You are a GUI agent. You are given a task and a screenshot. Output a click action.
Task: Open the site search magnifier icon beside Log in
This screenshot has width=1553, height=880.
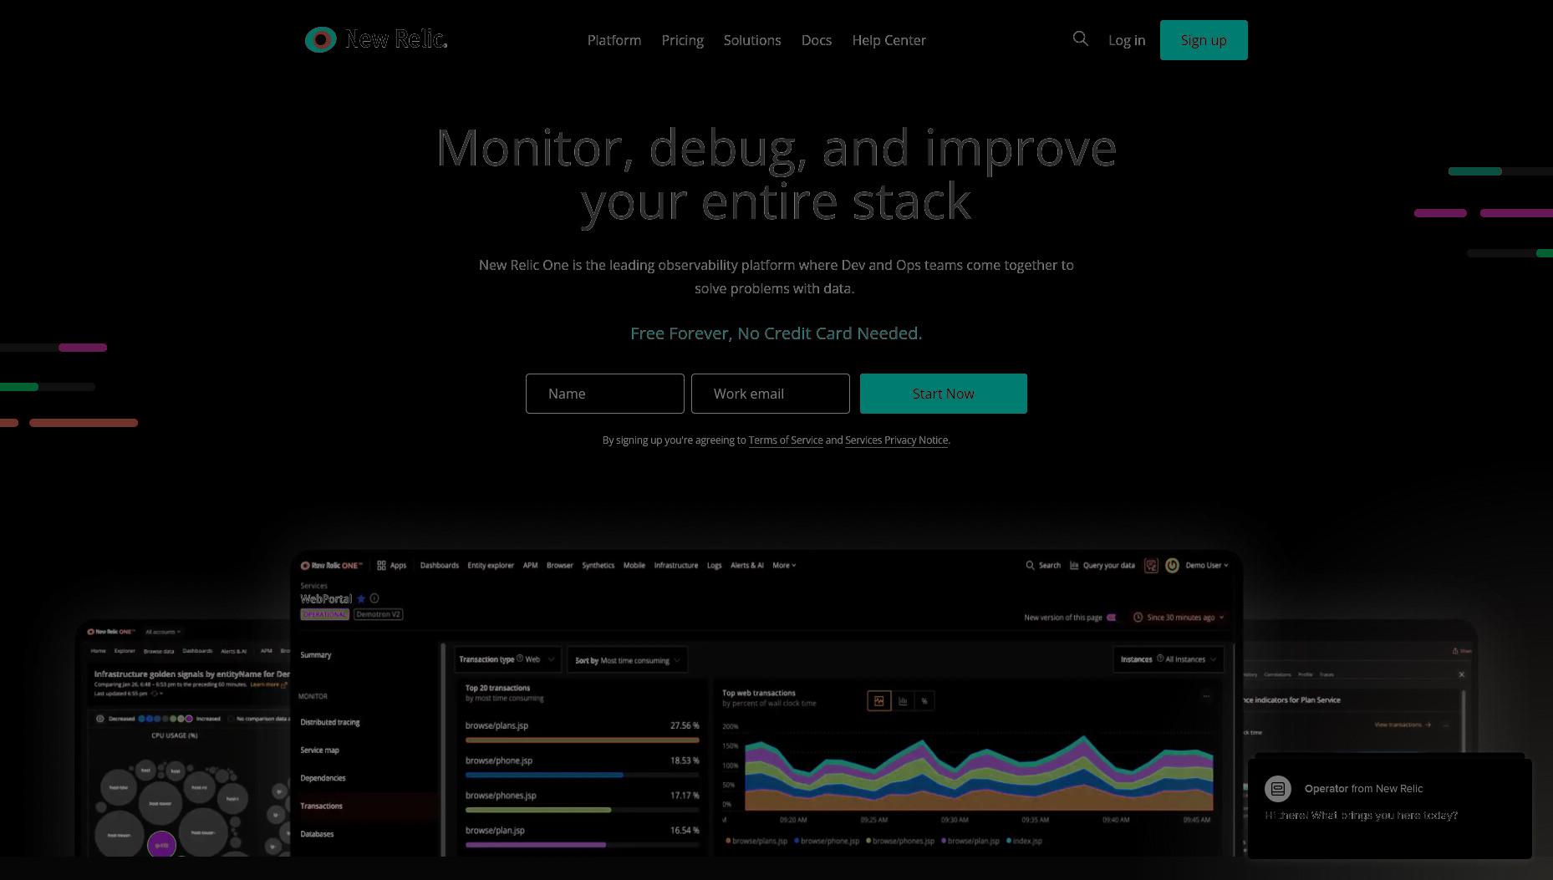pyautogui.click(x=1081, y=38)
